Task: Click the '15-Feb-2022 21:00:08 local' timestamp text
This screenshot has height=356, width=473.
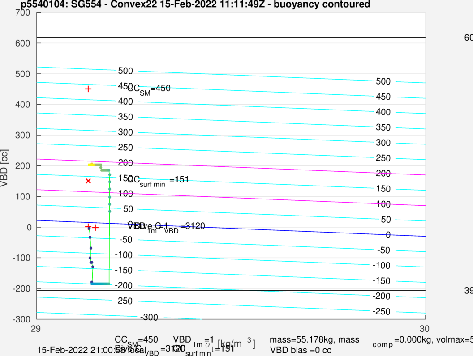Action: (91, 350)
